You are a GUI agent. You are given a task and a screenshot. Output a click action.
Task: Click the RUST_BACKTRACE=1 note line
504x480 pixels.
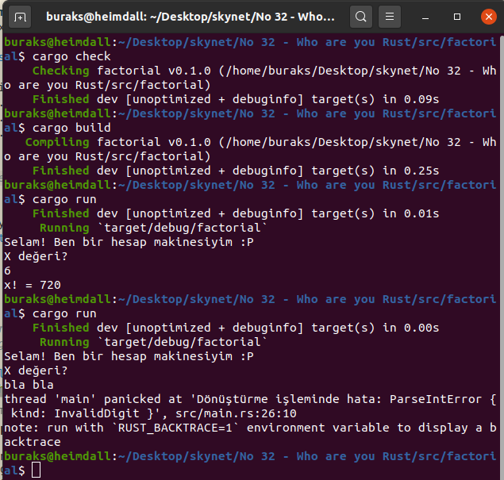[250, 428]
